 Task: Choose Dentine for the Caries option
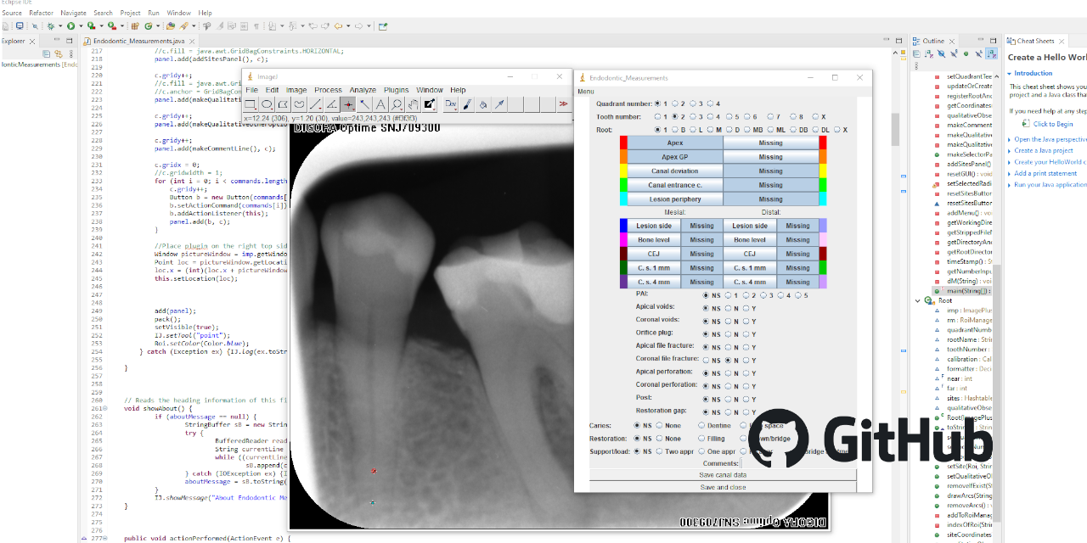tap(701, 426)
